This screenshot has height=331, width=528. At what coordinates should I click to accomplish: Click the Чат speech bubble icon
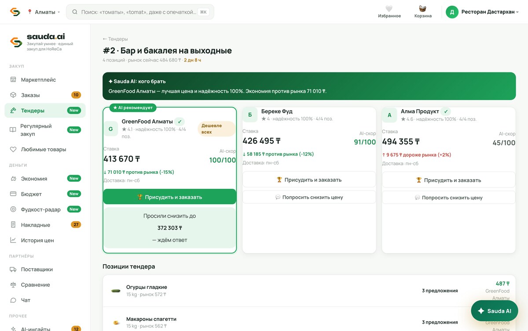click(x=13, y=300)
